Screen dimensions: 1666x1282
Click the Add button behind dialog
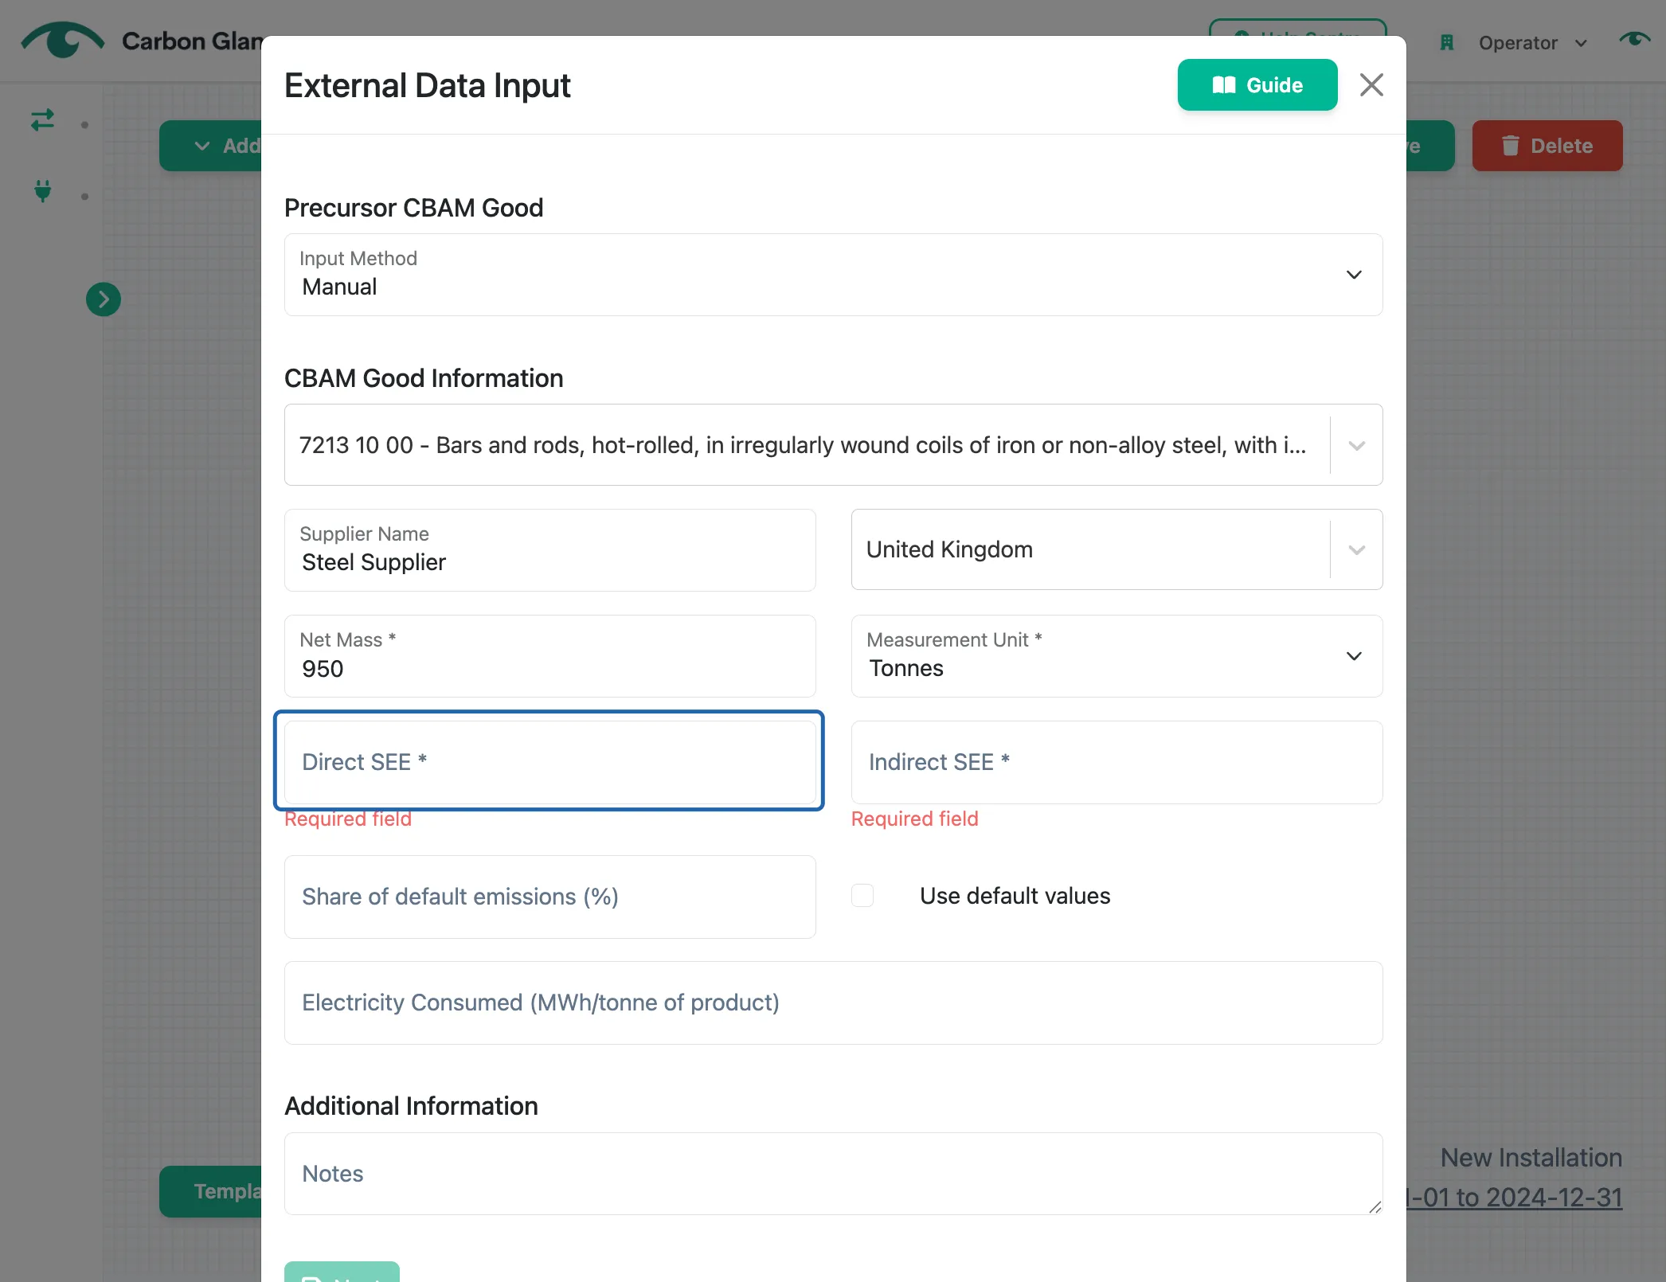[211, 146]
